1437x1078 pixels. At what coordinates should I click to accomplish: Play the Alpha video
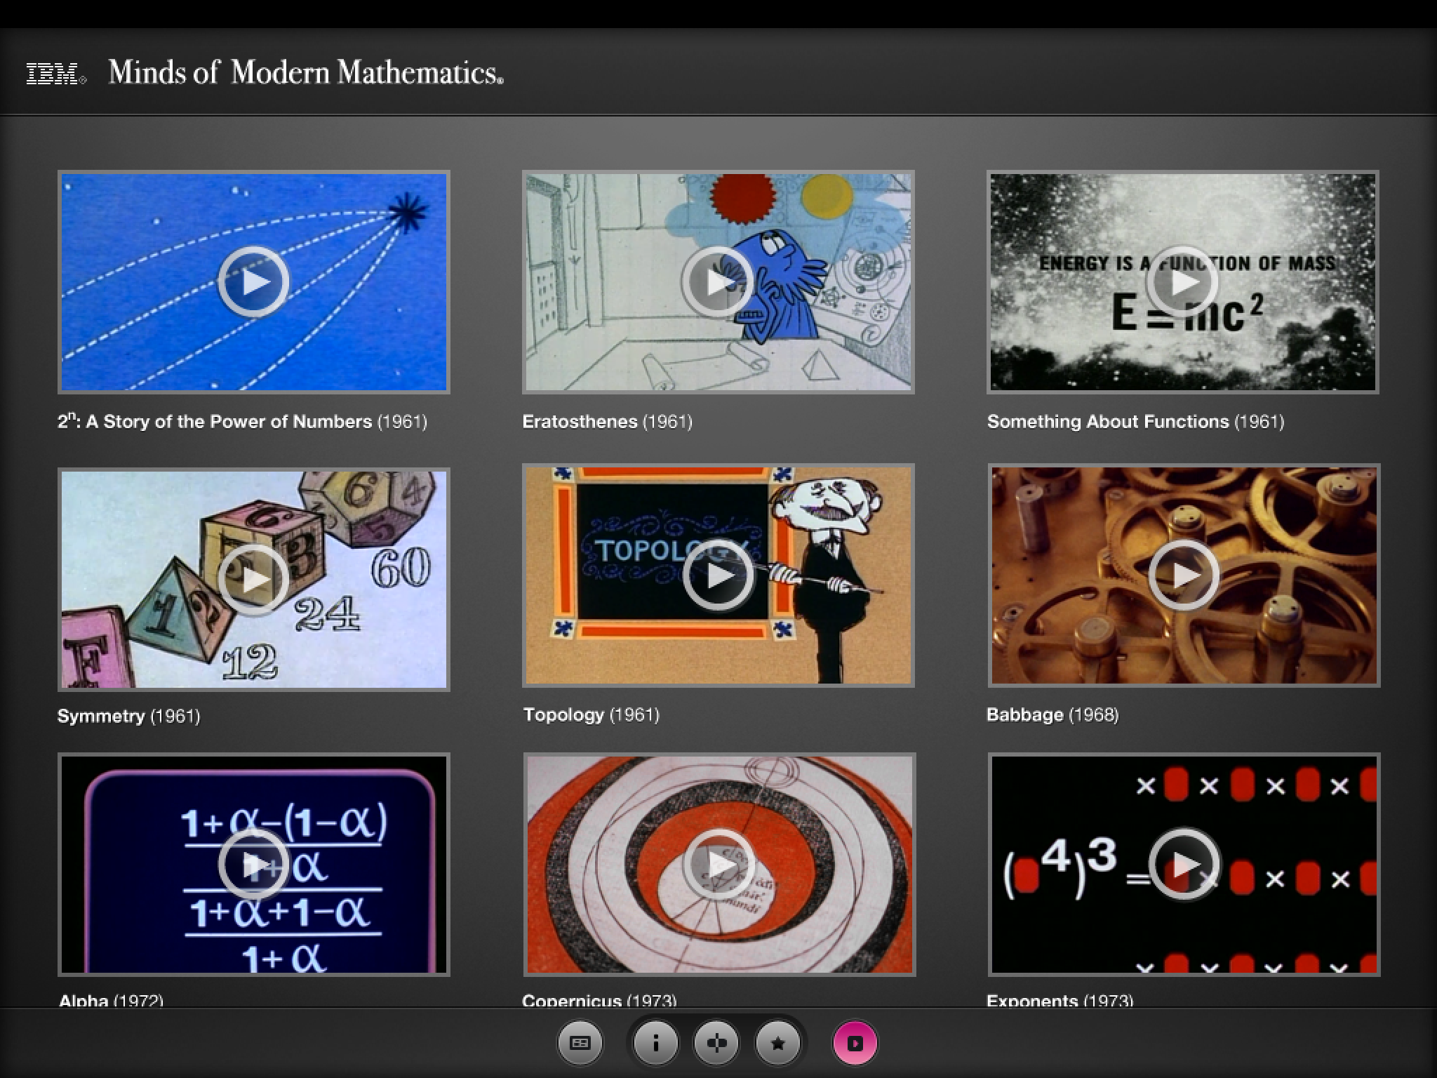point(253,865)
